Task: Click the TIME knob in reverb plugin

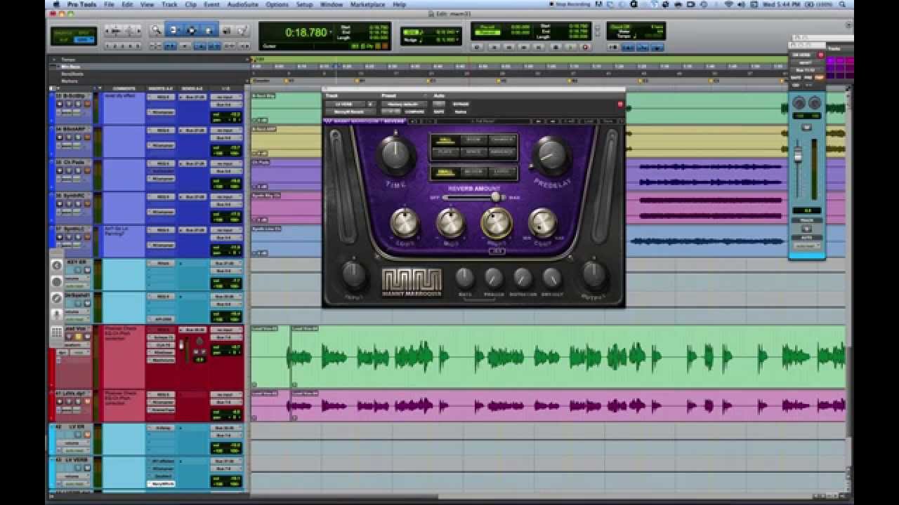Action: [x=395, y=155]
